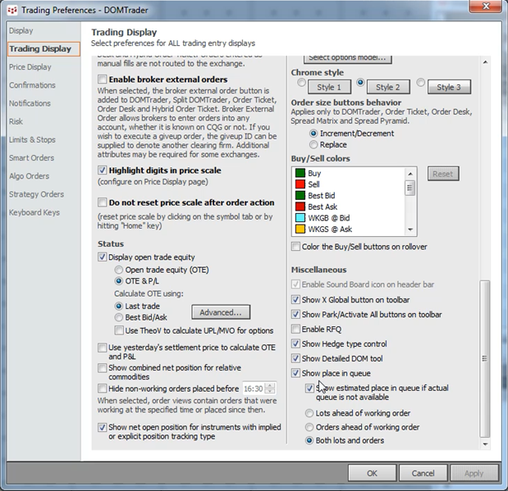Open the Price Display page
508x491 pixels.
[x=30, y=67]
